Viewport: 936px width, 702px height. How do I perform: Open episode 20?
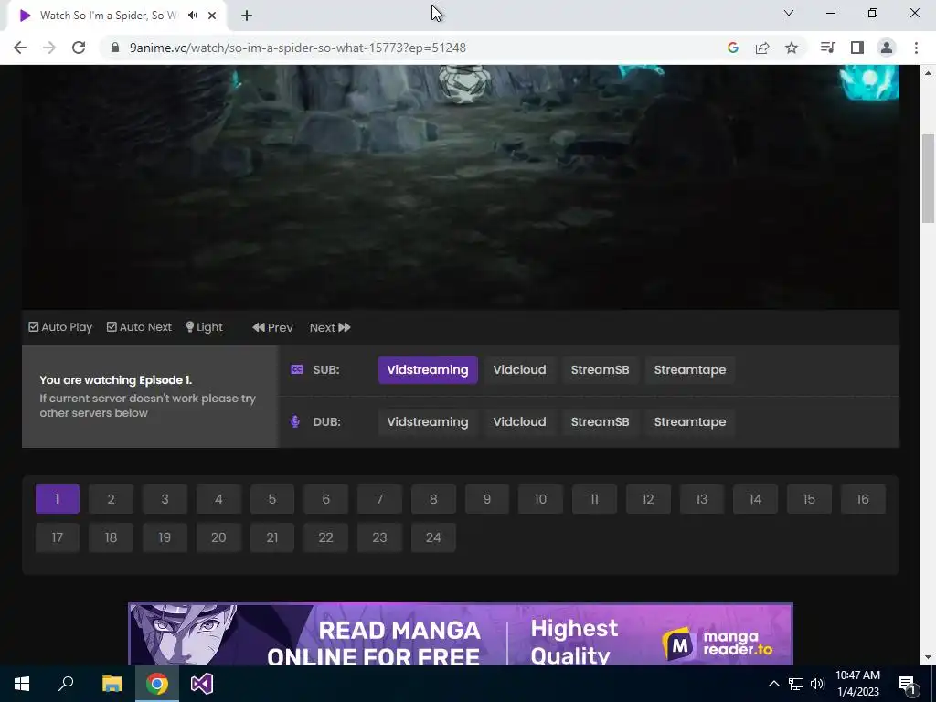point(218,537)
